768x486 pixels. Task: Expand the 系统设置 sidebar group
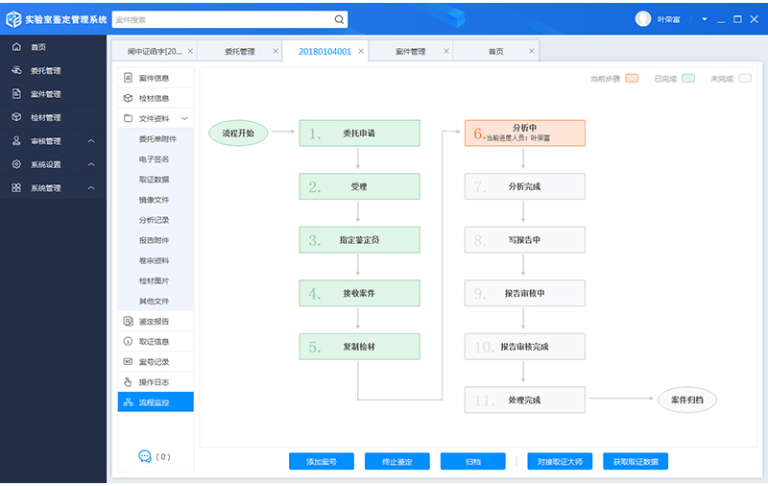click(91, 165)
